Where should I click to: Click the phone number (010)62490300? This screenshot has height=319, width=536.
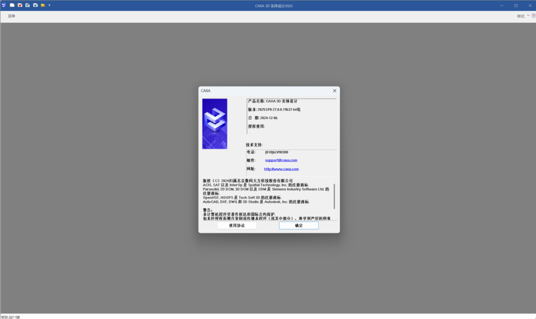(x=276, y=152)
